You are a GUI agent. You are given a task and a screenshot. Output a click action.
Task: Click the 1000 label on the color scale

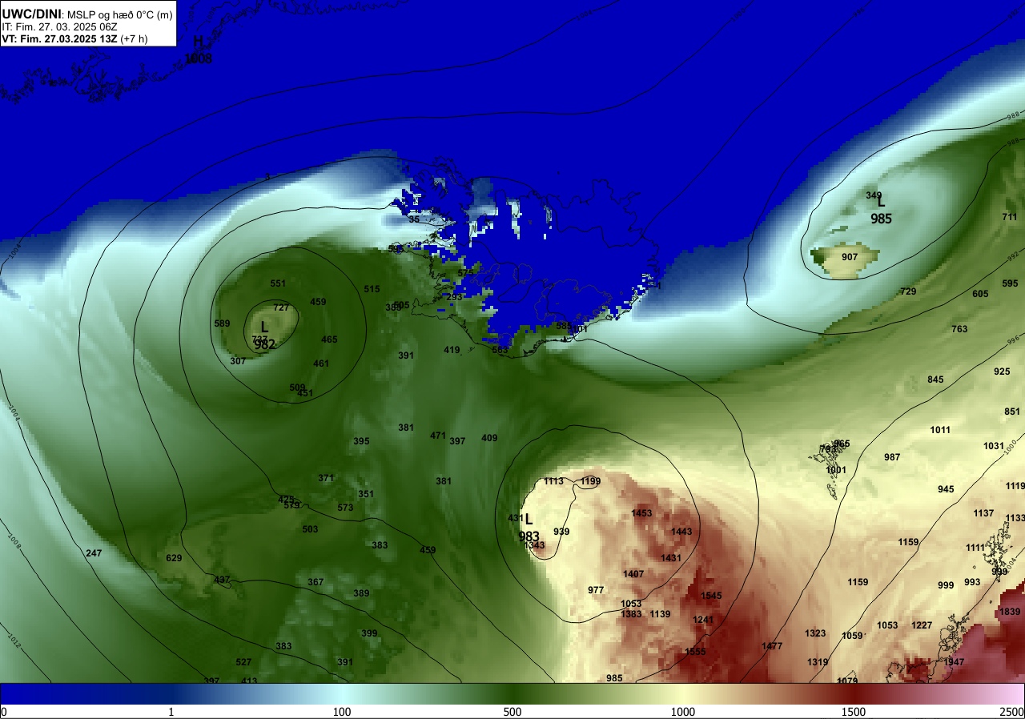click(683, 712)
